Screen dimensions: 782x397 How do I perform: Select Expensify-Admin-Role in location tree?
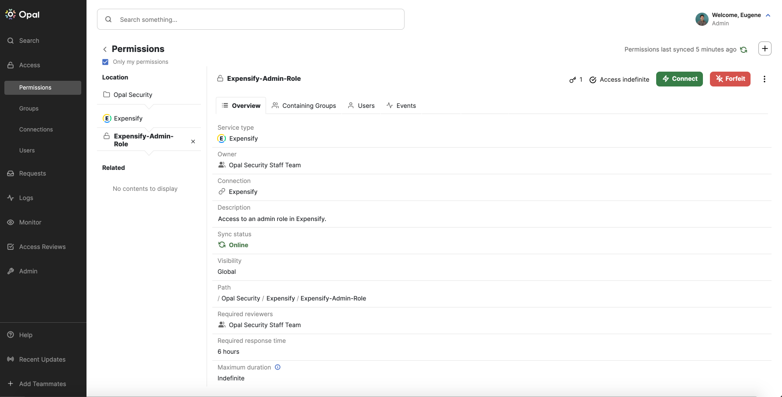click(144, 140)
